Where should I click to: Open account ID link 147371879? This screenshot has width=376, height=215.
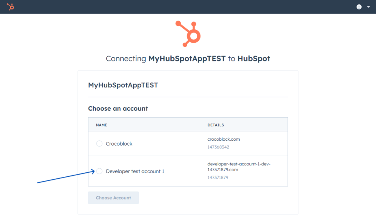pos(218,177)
